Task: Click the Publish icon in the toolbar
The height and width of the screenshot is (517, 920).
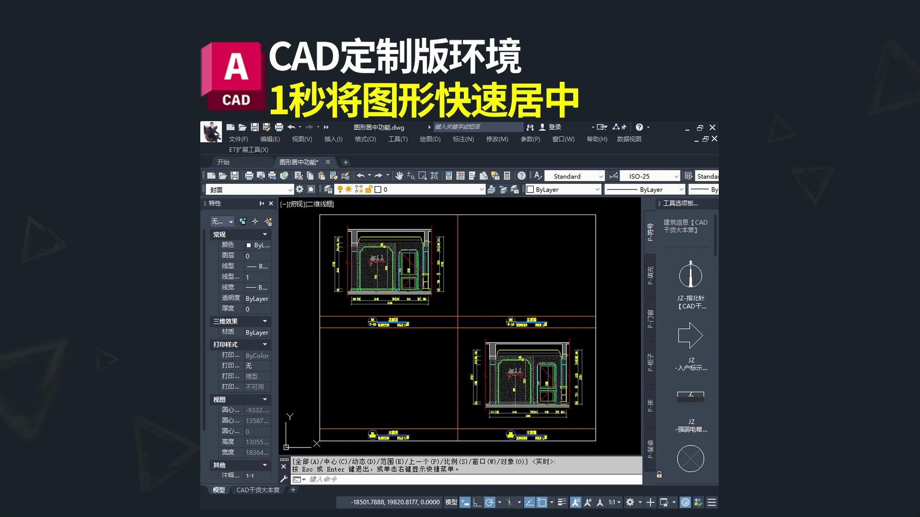Action: point(272,176)
